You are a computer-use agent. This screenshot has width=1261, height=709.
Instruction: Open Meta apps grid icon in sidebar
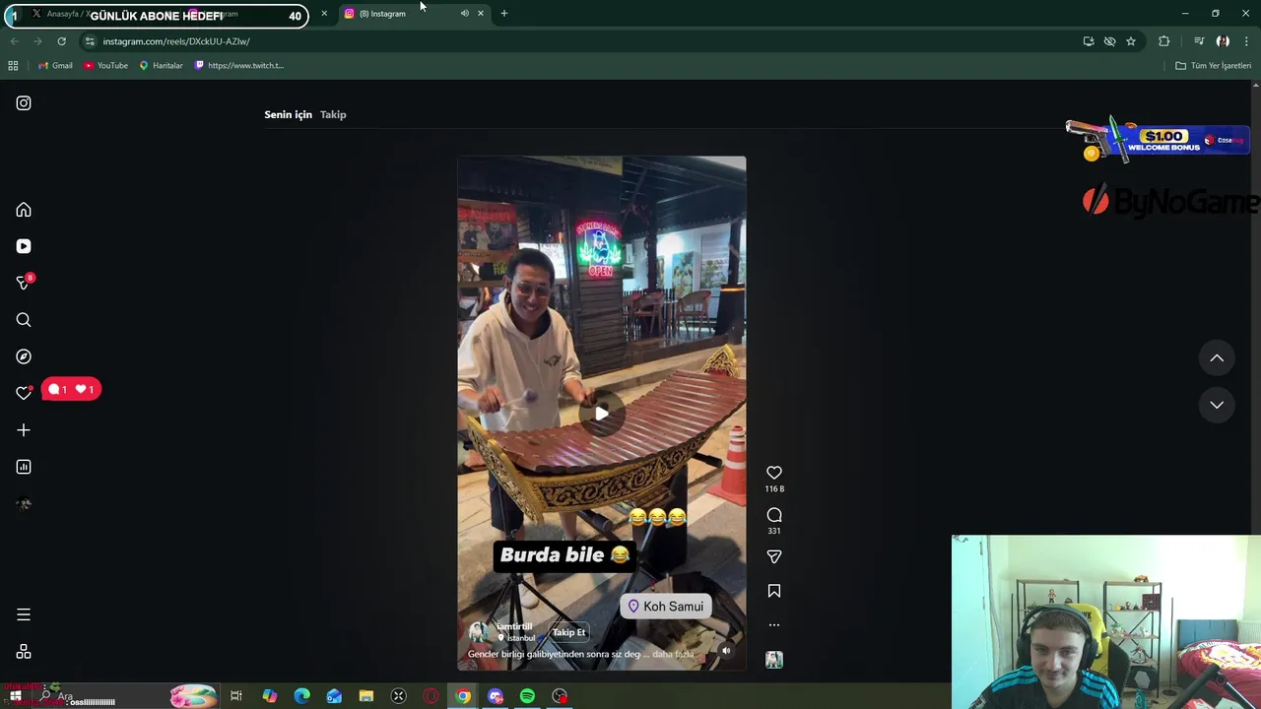point(24,652)
